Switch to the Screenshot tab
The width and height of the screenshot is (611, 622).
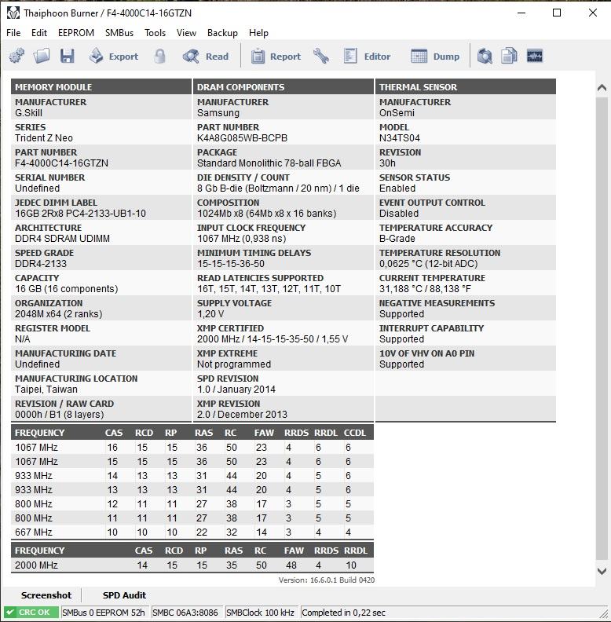[46, 595]
